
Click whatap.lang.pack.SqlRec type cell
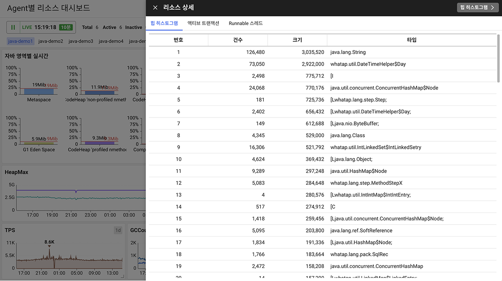(359, 254)
